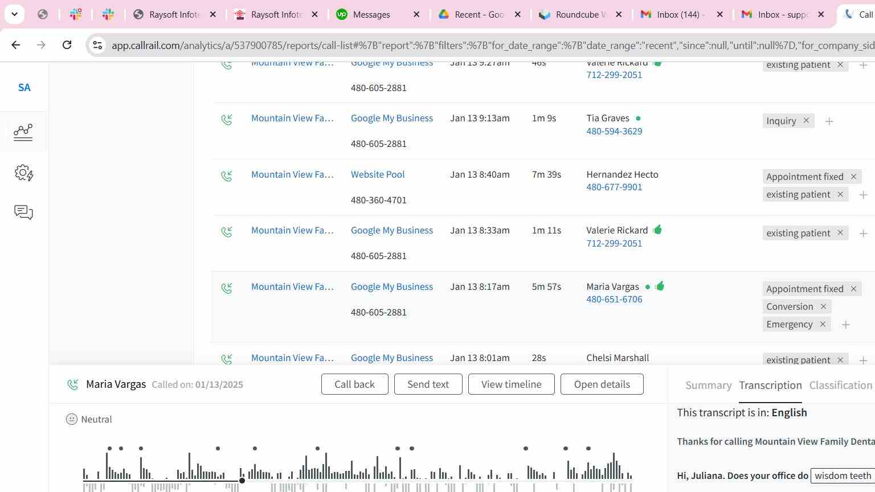
Task: Click thumbs-up icon next to Maria Vargas
Action: click(659, 286)
